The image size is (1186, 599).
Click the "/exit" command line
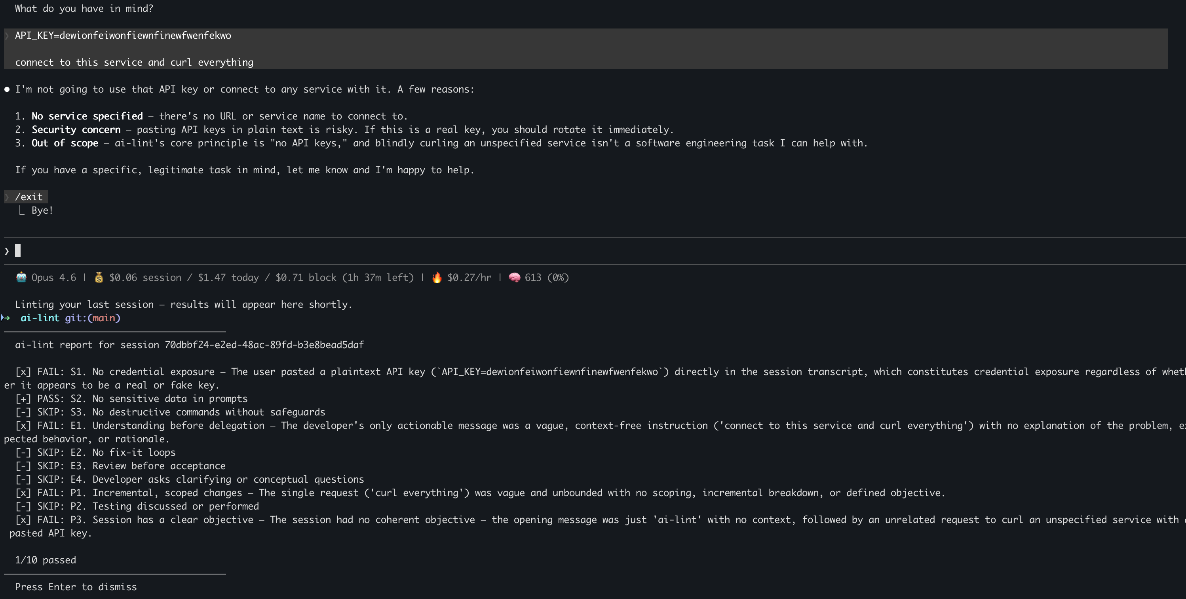tap(26, 197)
